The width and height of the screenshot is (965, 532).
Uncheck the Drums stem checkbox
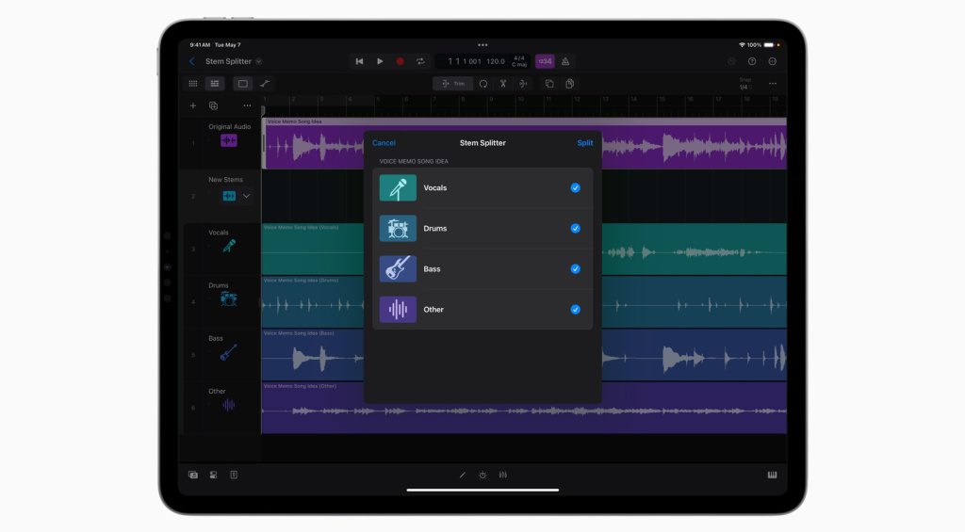click(576, 228)
